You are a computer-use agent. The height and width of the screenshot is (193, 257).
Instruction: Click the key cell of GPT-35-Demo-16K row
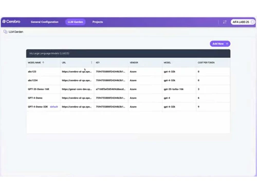[x=111, y=89]
